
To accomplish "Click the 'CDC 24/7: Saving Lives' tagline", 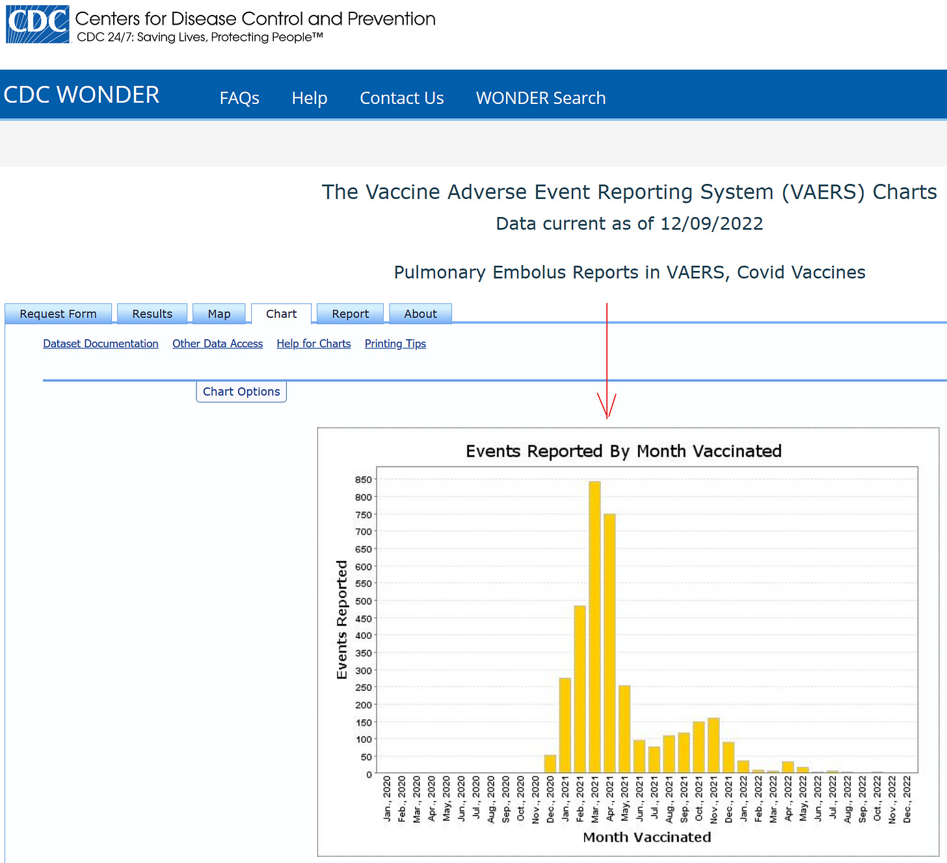I will (200, 37).
